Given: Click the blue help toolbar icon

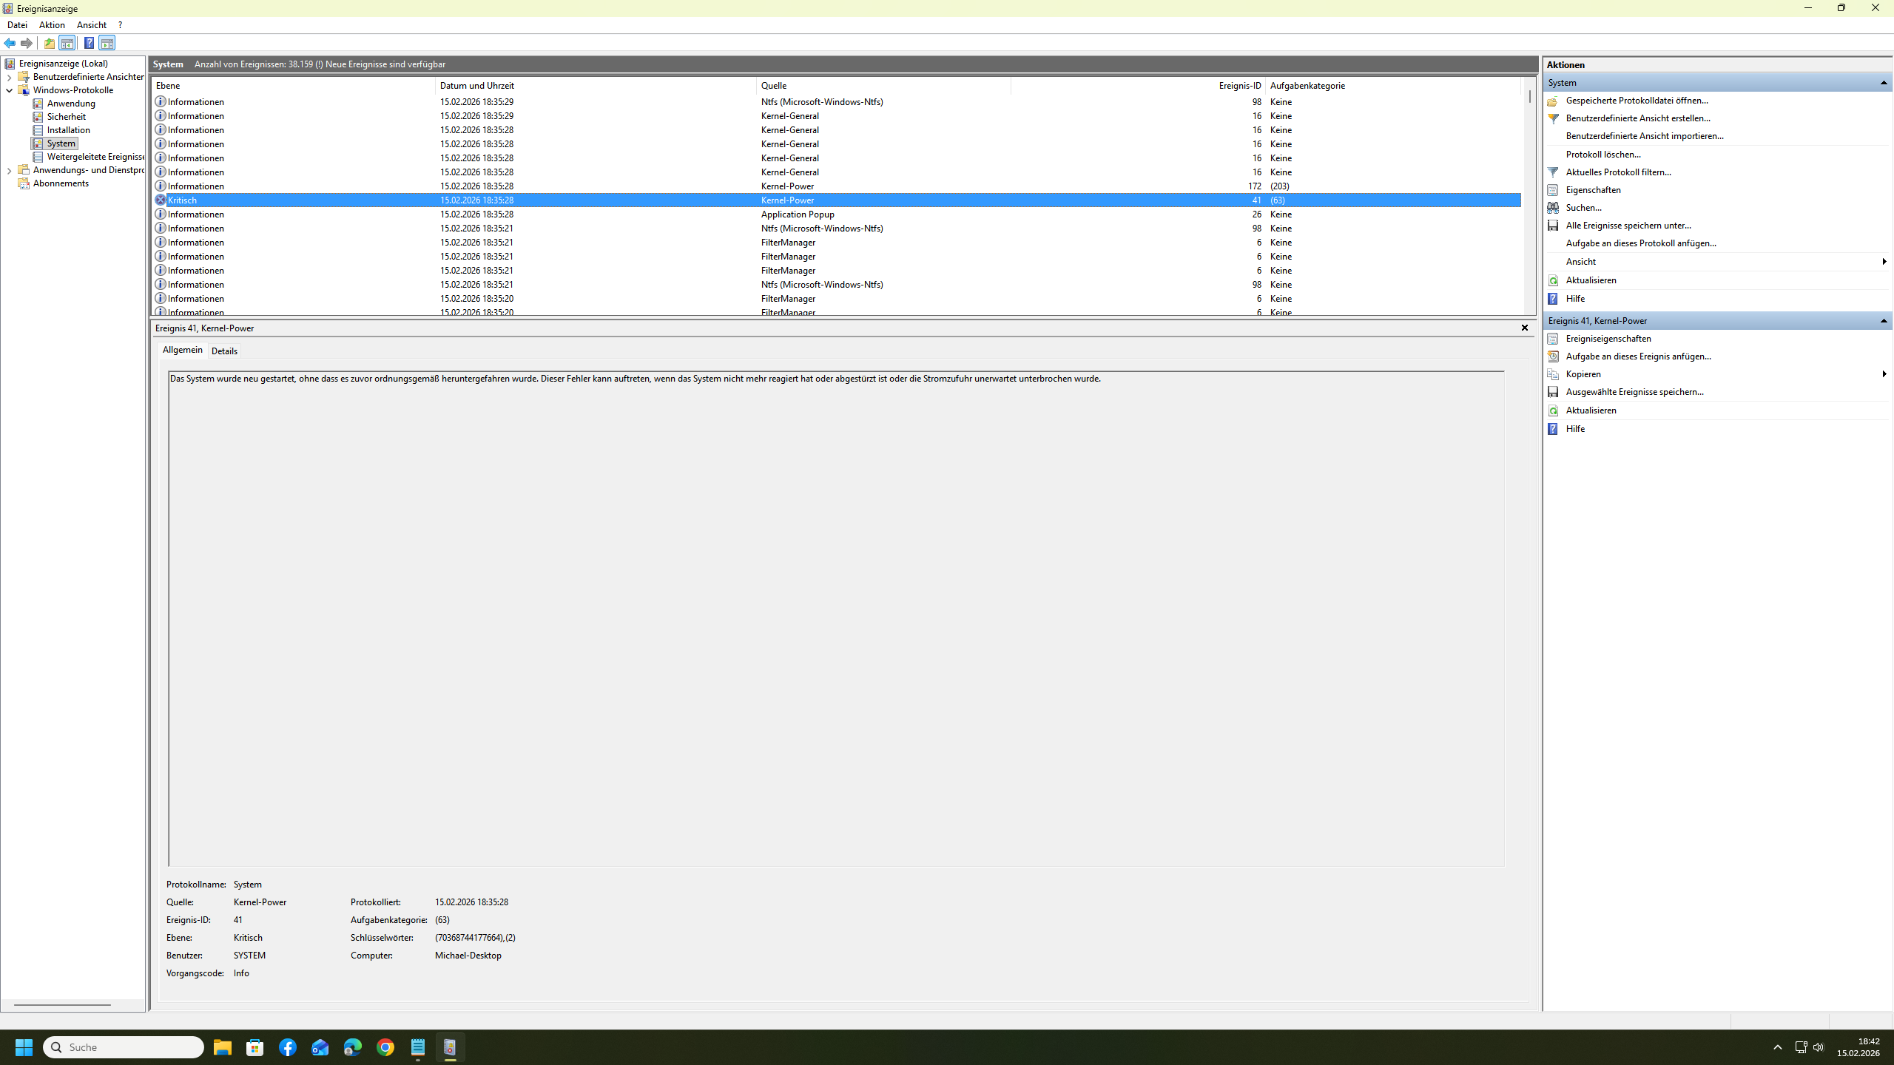Looking at the screenshot, I should pos(89,43).
